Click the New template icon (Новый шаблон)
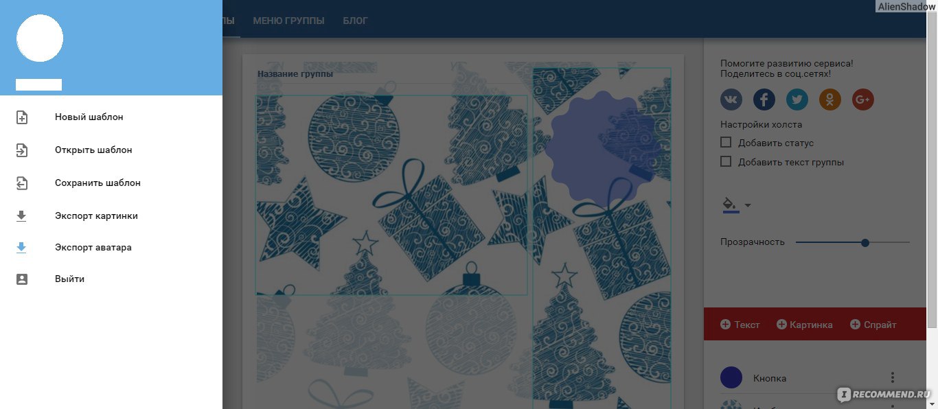938x409 pixels. pos(22,117)
